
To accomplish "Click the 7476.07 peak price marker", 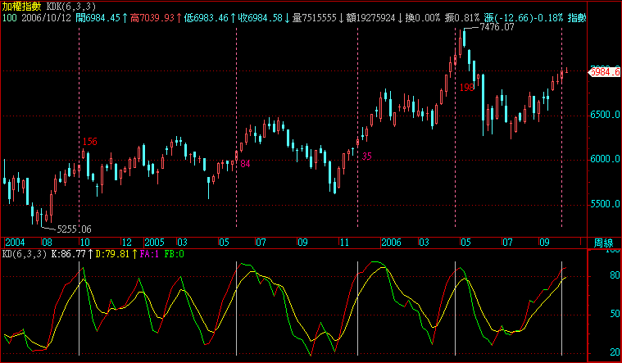I will click(x=497, y=27).
